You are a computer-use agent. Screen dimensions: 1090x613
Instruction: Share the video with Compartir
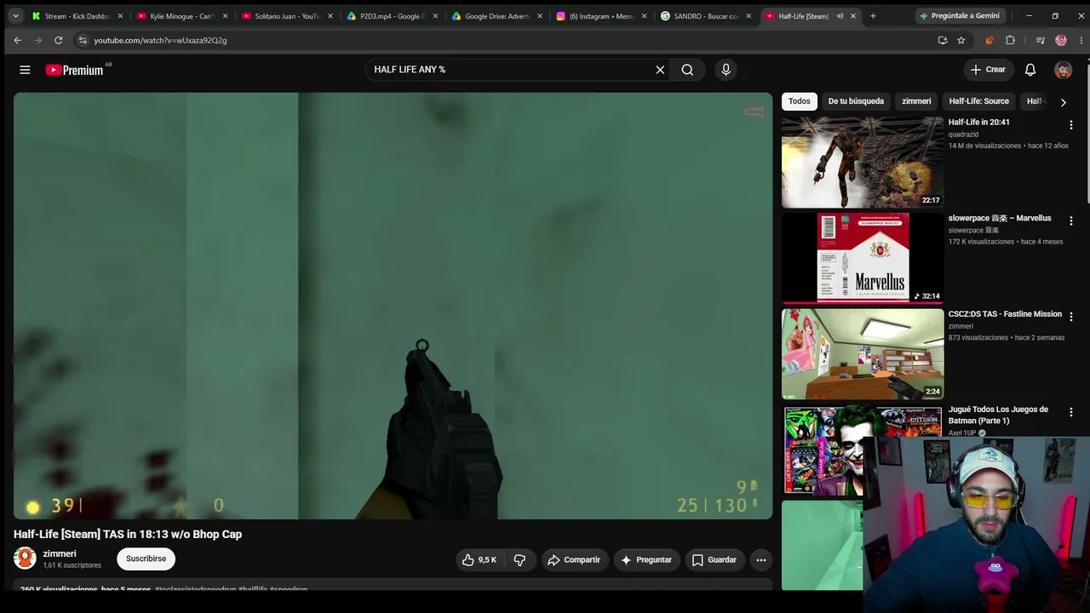click(575, 559)
